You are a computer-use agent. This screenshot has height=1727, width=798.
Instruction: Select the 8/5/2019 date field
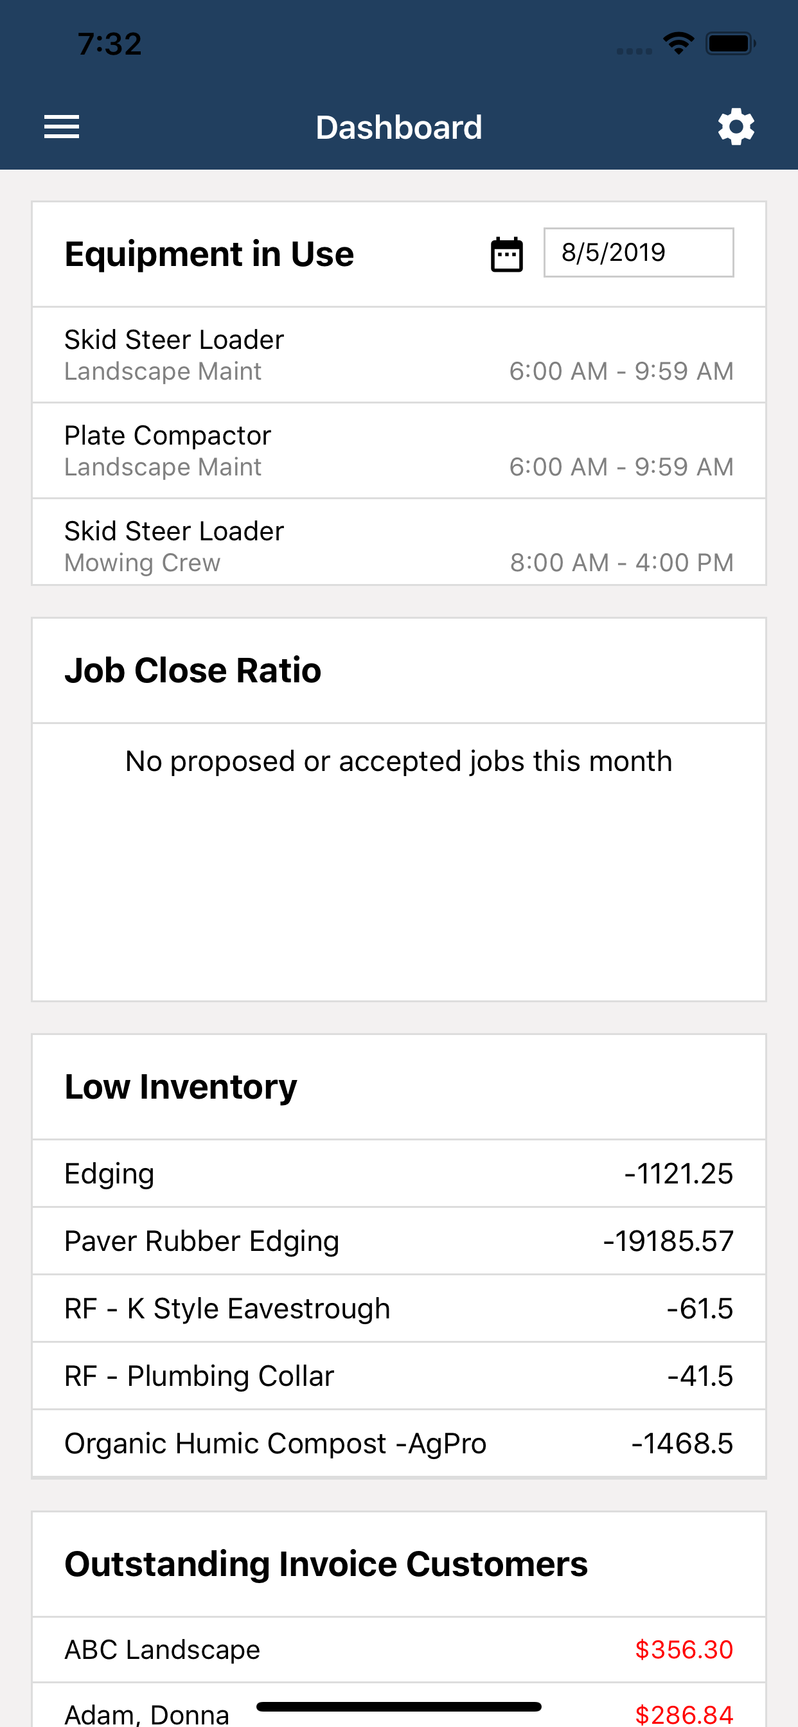[639, 252]
